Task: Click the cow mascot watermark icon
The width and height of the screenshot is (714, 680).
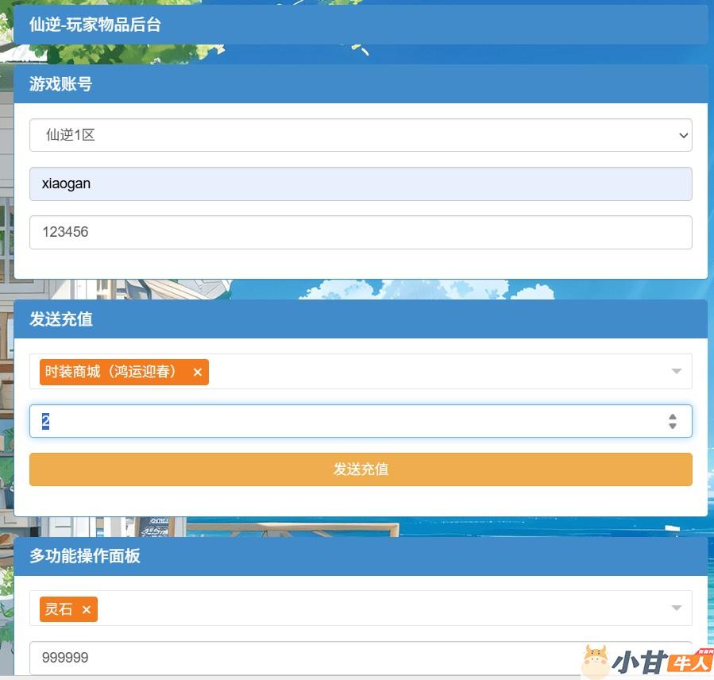Action: click(x=594, y=660)
